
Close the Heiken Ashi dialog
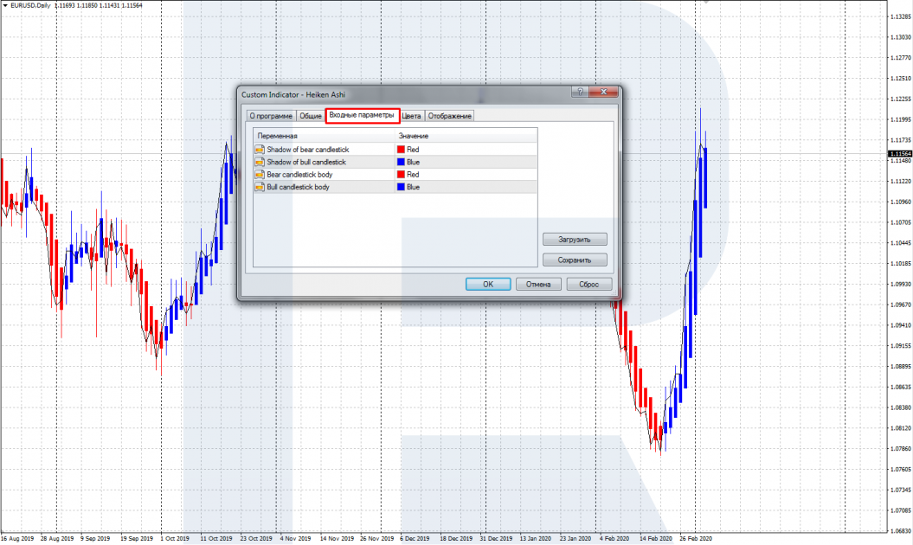603,92
